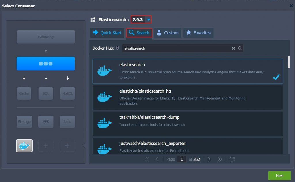Click the Docker Hub help question mark icon
This screenshot has height=182, width=295.
(118, 48)
